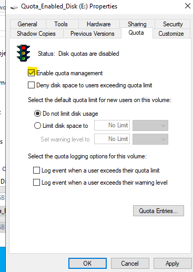This screenshot has width=193, height=272.
Task: Check Deny disk space to users exceeding limit
Action: pyautogui.click(x=31, y=85)
